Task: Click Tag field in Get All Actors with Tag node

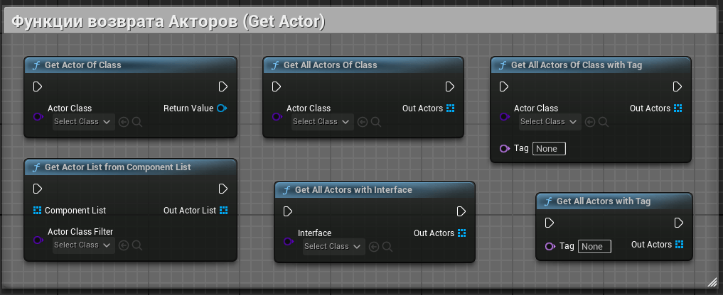Action: pos(594,247)
